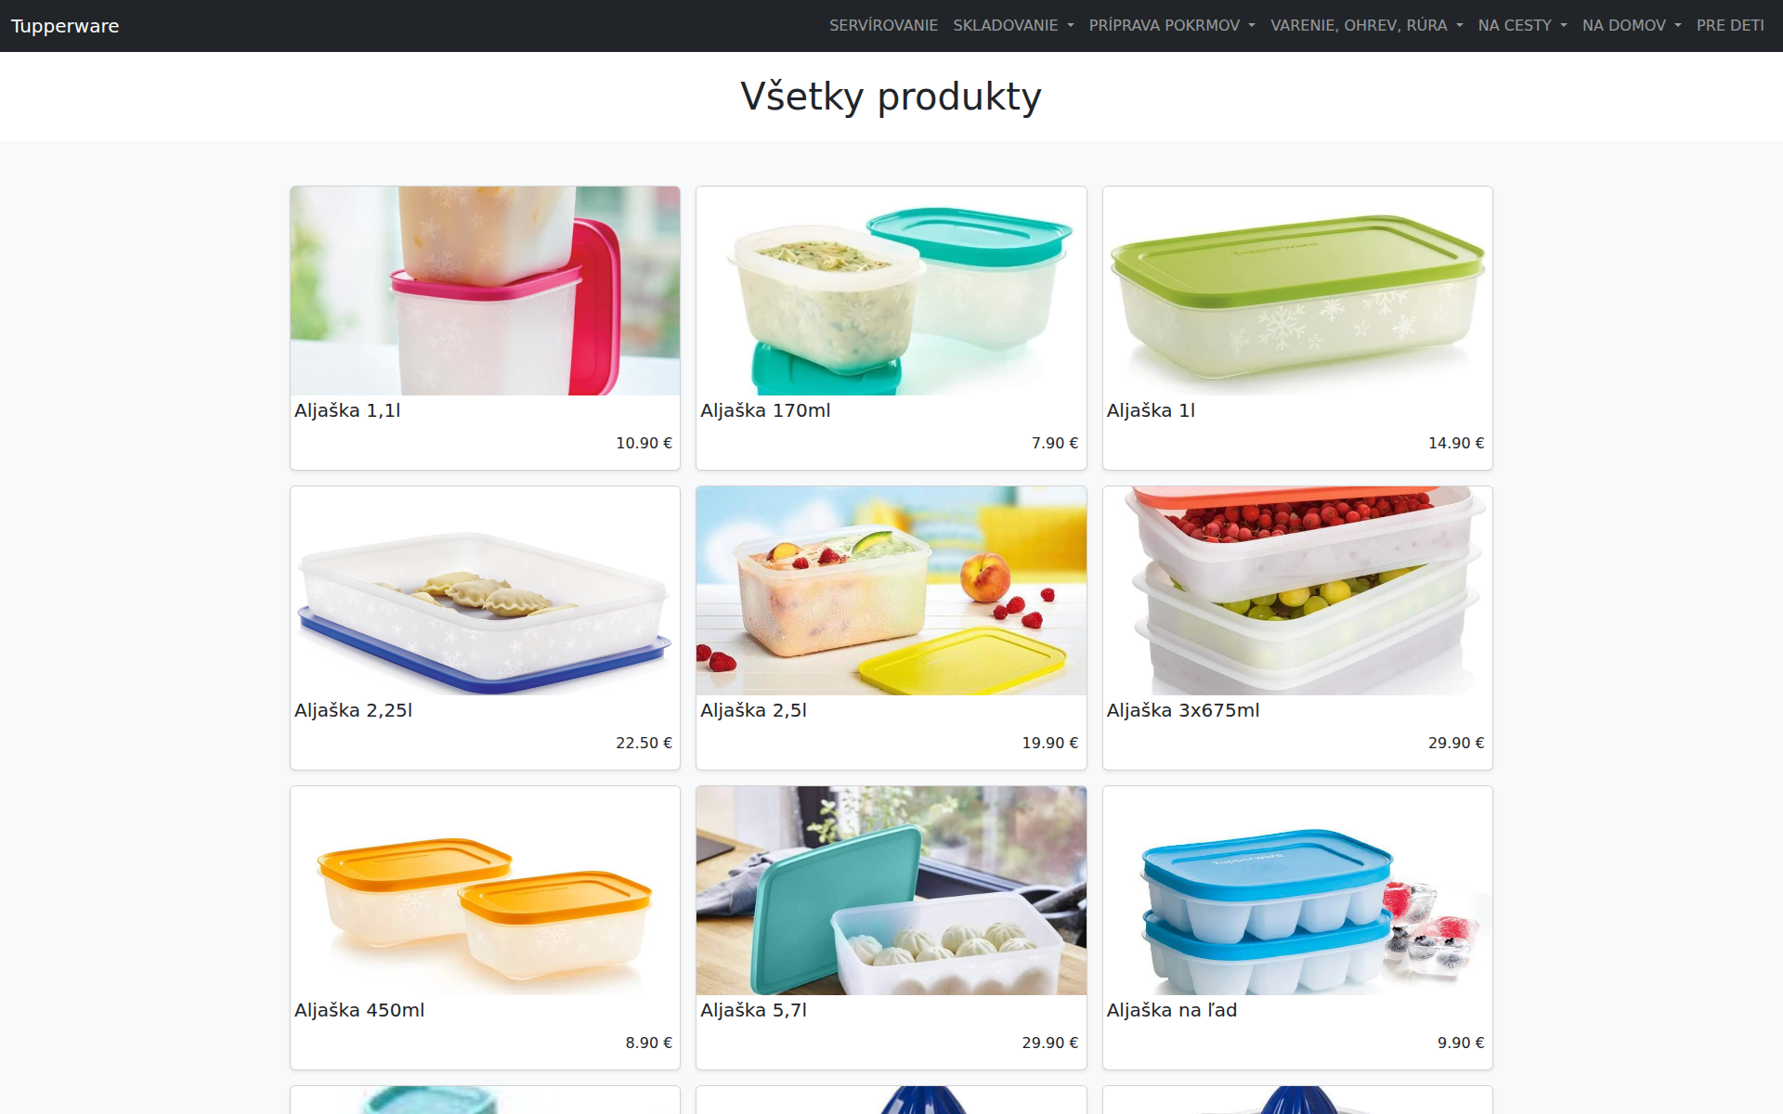1783x1114 pixels.
Task: Click the Aljaška 1,1l product image
Action: [485, 291]
